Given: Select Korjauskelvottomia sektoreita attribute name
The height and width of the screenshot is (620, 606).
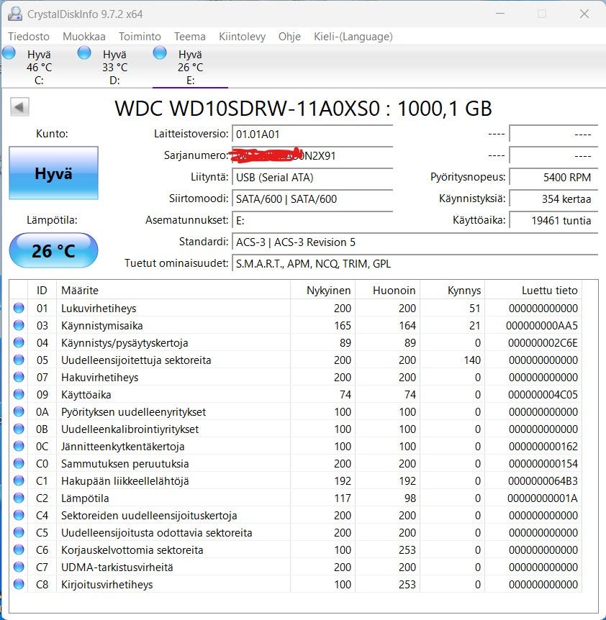Looking at the screenshot, I should [132, 550].
